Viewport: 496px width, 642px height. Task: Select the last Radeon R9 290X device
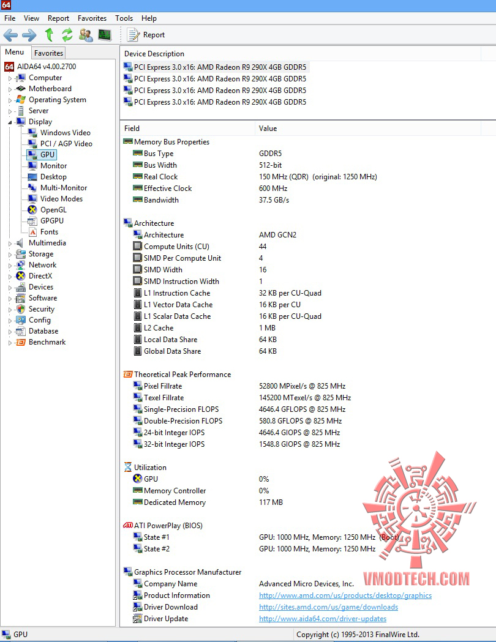(216, 102)
